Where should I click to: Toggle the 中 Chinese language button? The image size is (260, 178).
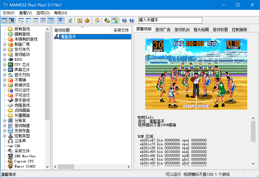coord(60,20)
